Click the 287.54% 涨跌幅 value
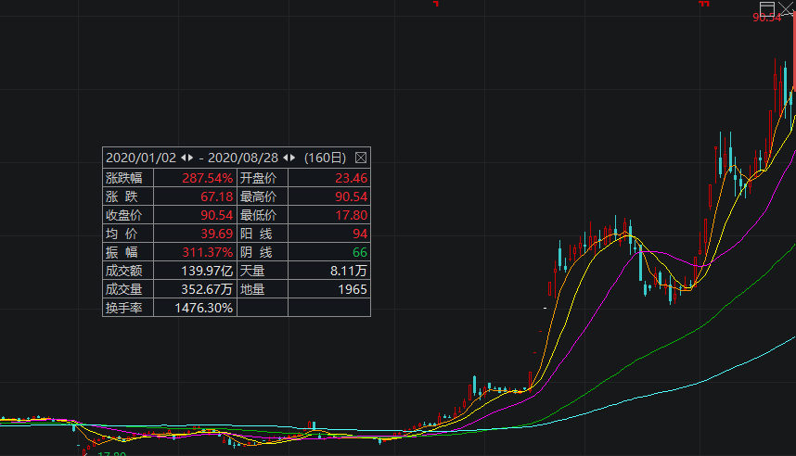 207,178
